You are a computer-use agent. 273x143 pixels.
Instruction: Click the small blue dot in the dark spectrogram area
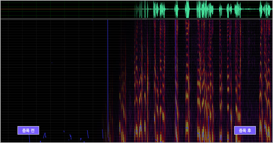click(52, 63)
